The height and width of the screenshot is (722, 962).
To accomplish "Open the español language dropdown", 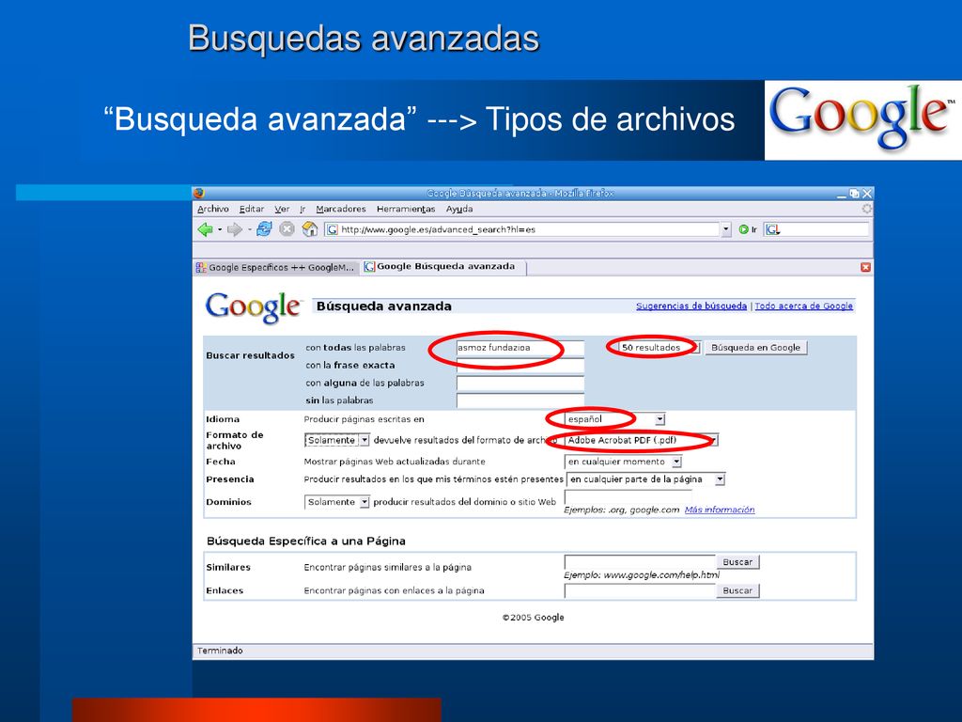I will 614,419.
